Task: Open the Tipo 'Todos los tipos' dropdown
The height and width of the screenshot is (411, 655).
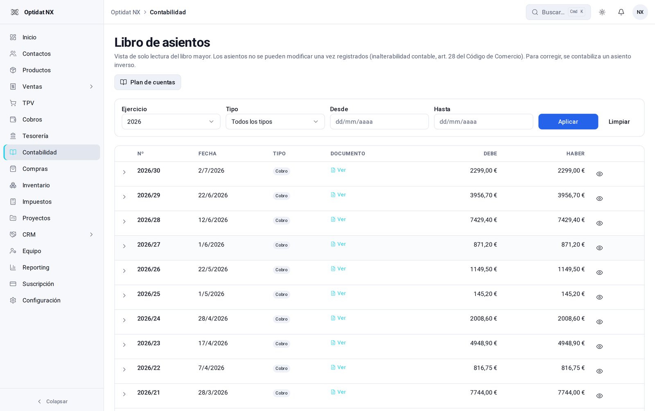Action: [275, 121]
